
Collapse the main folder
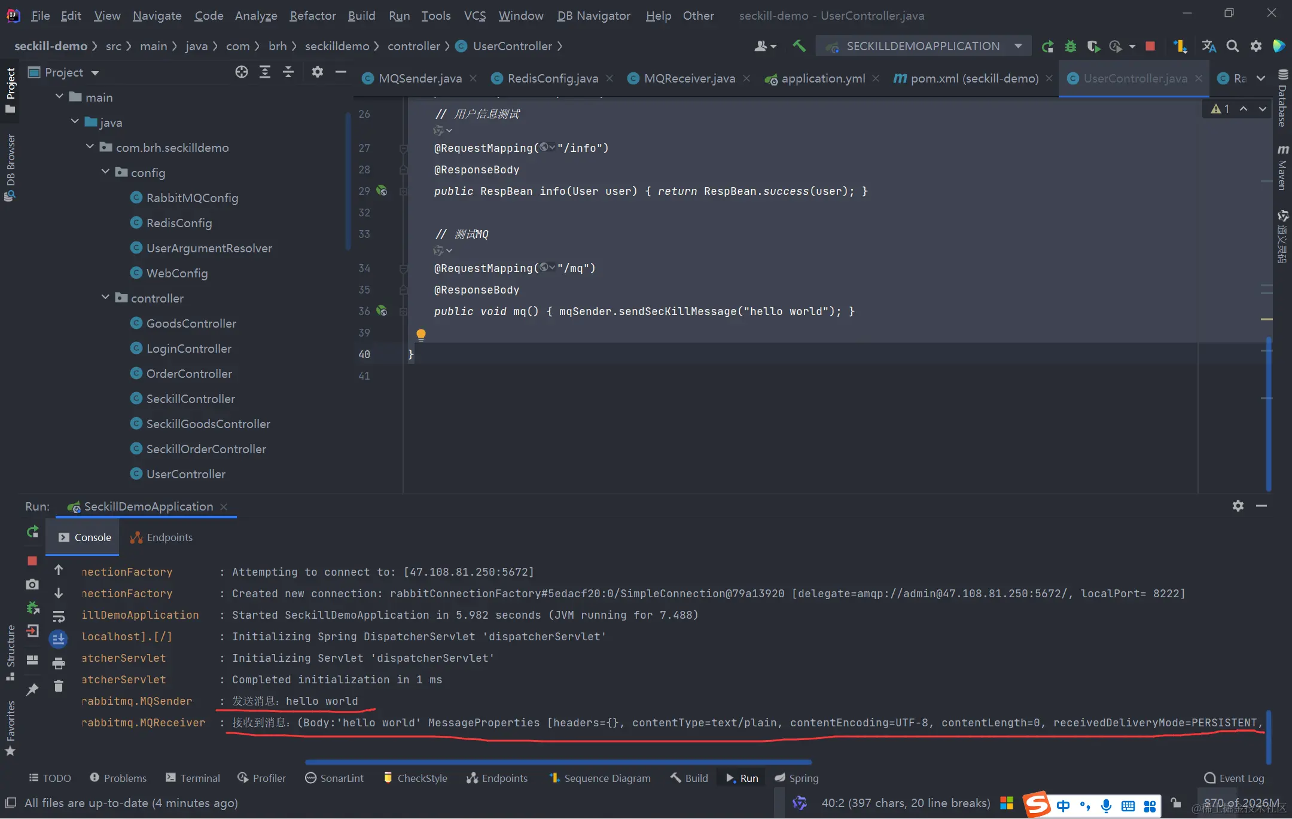(x=59, y=96)
